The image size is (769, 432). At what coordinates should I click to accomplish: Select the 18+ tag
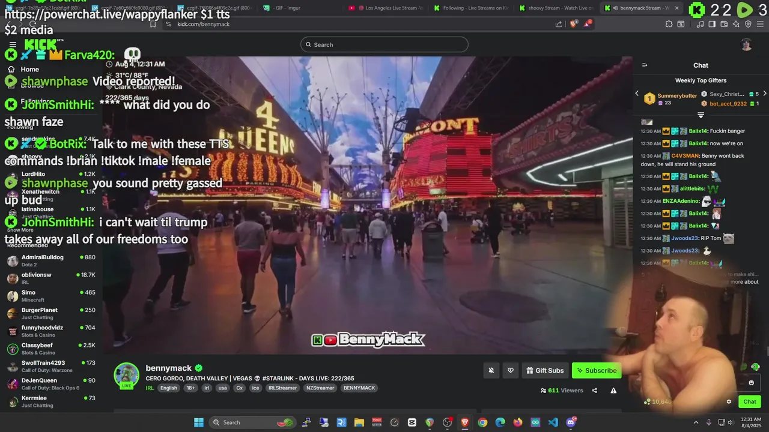(x=190, y=388)
